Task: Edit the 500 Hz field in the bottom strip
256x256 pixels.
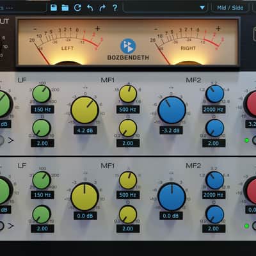Action: 128,195
